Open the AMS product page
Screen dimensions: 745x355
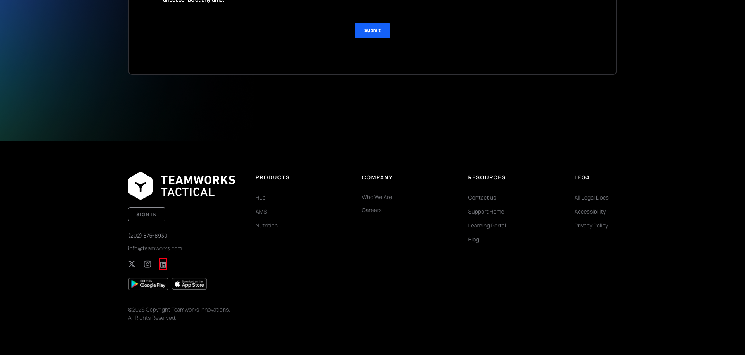pyautogui.click(x=261, y=211)
